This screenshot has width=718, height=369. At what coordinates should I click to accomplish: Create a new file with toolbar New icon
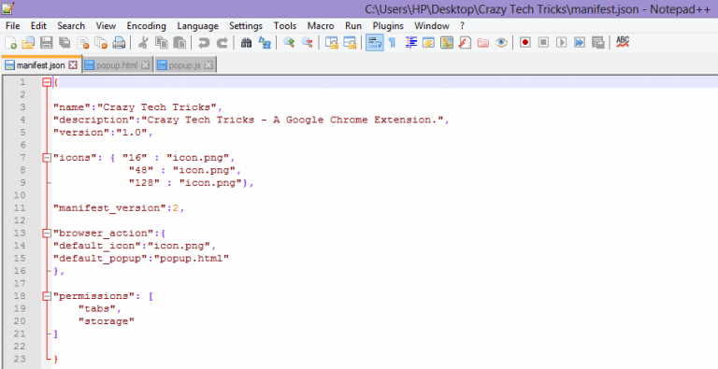[10, 43]
